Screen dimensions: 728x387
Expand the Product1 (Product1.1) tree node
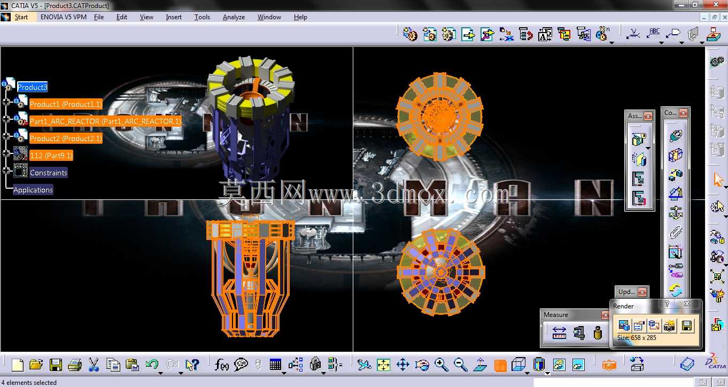pyautogui.click(x=6, y=102)
